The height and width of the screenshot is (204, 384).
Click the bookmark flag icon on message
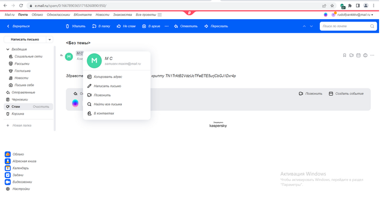coord(345,55)
